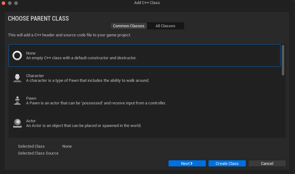Click the None class ring icon
Image resolution: width=295 pixels, height=174 pixels.
pyautogui.click(x=17, y=55)
